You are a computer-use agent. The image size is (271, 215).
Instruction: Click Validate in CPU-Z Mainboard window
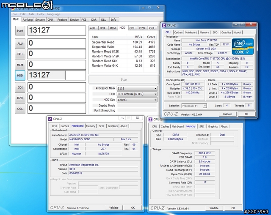click(x=114, y=208)
